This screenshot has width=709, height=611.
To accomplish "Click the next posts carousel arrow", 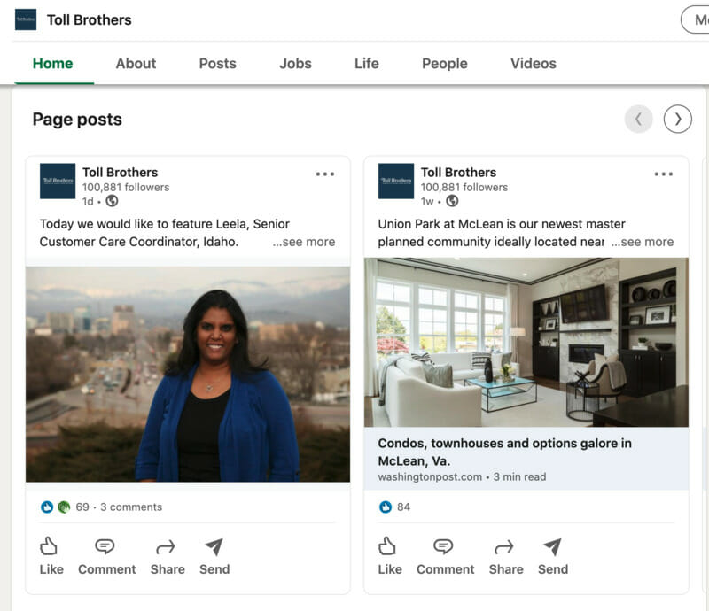I will [677, 120].
